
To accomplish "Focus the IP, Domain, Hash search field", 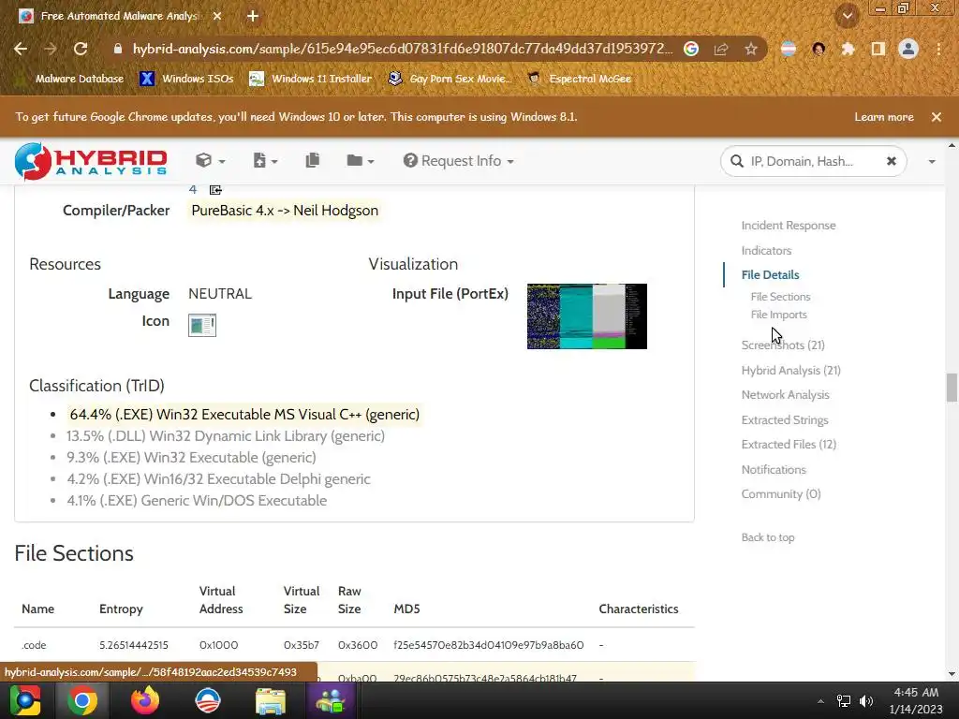I will point(814,161).
